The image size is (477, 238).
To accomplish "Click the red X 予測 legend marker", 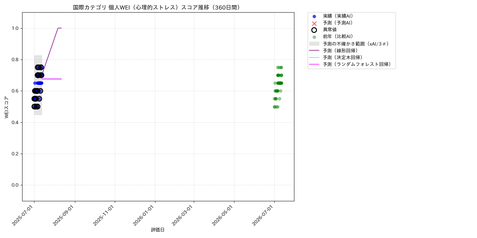I will 314,23.
